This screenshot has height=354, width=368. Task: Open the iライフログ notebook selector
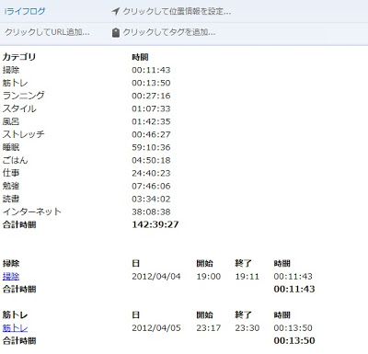pyautogui.click(x=25, y=12)
